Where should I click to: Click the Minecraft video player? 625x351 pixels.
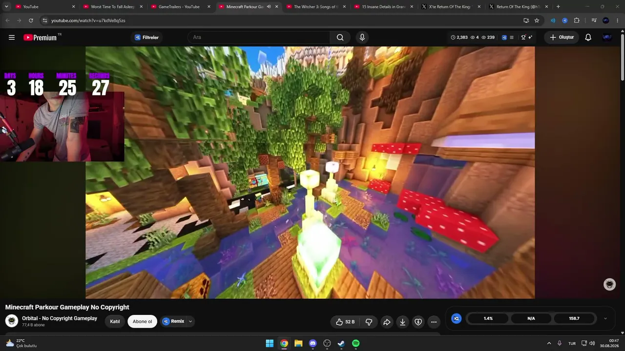tap(310, 173)
